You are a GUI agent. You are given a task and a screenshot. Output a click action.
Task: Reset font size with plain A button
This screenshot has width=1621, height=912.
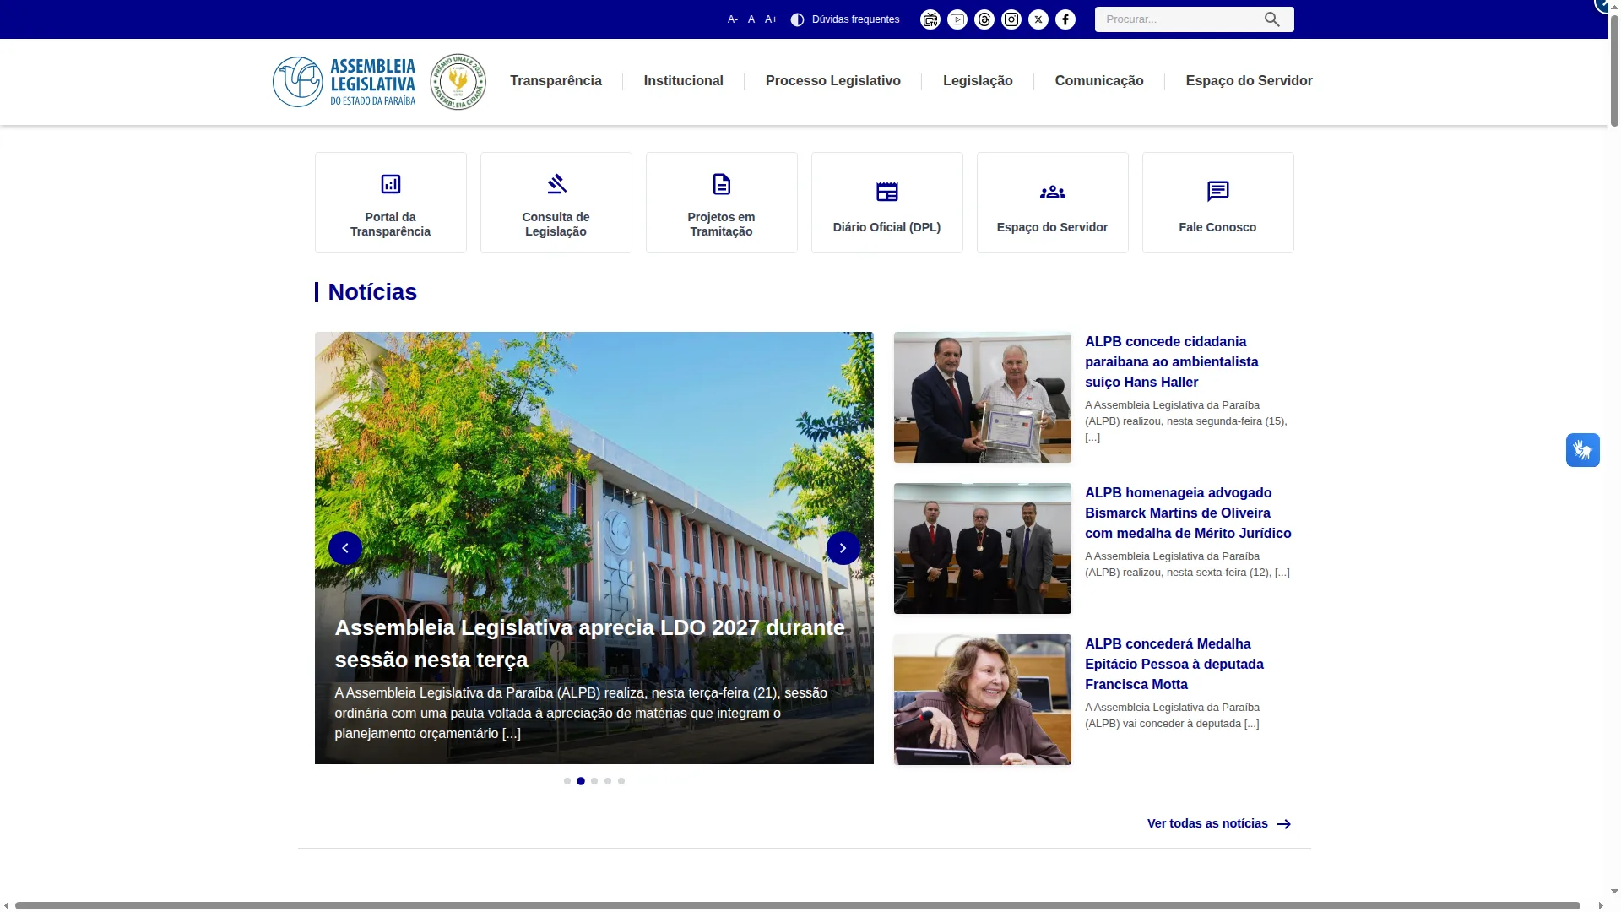(x=751, y=19)
